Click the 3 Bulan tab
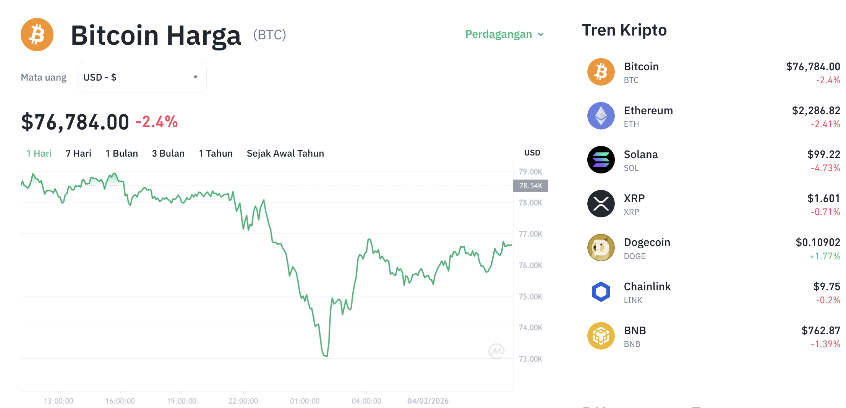The image size is (846, 408). 168,153
